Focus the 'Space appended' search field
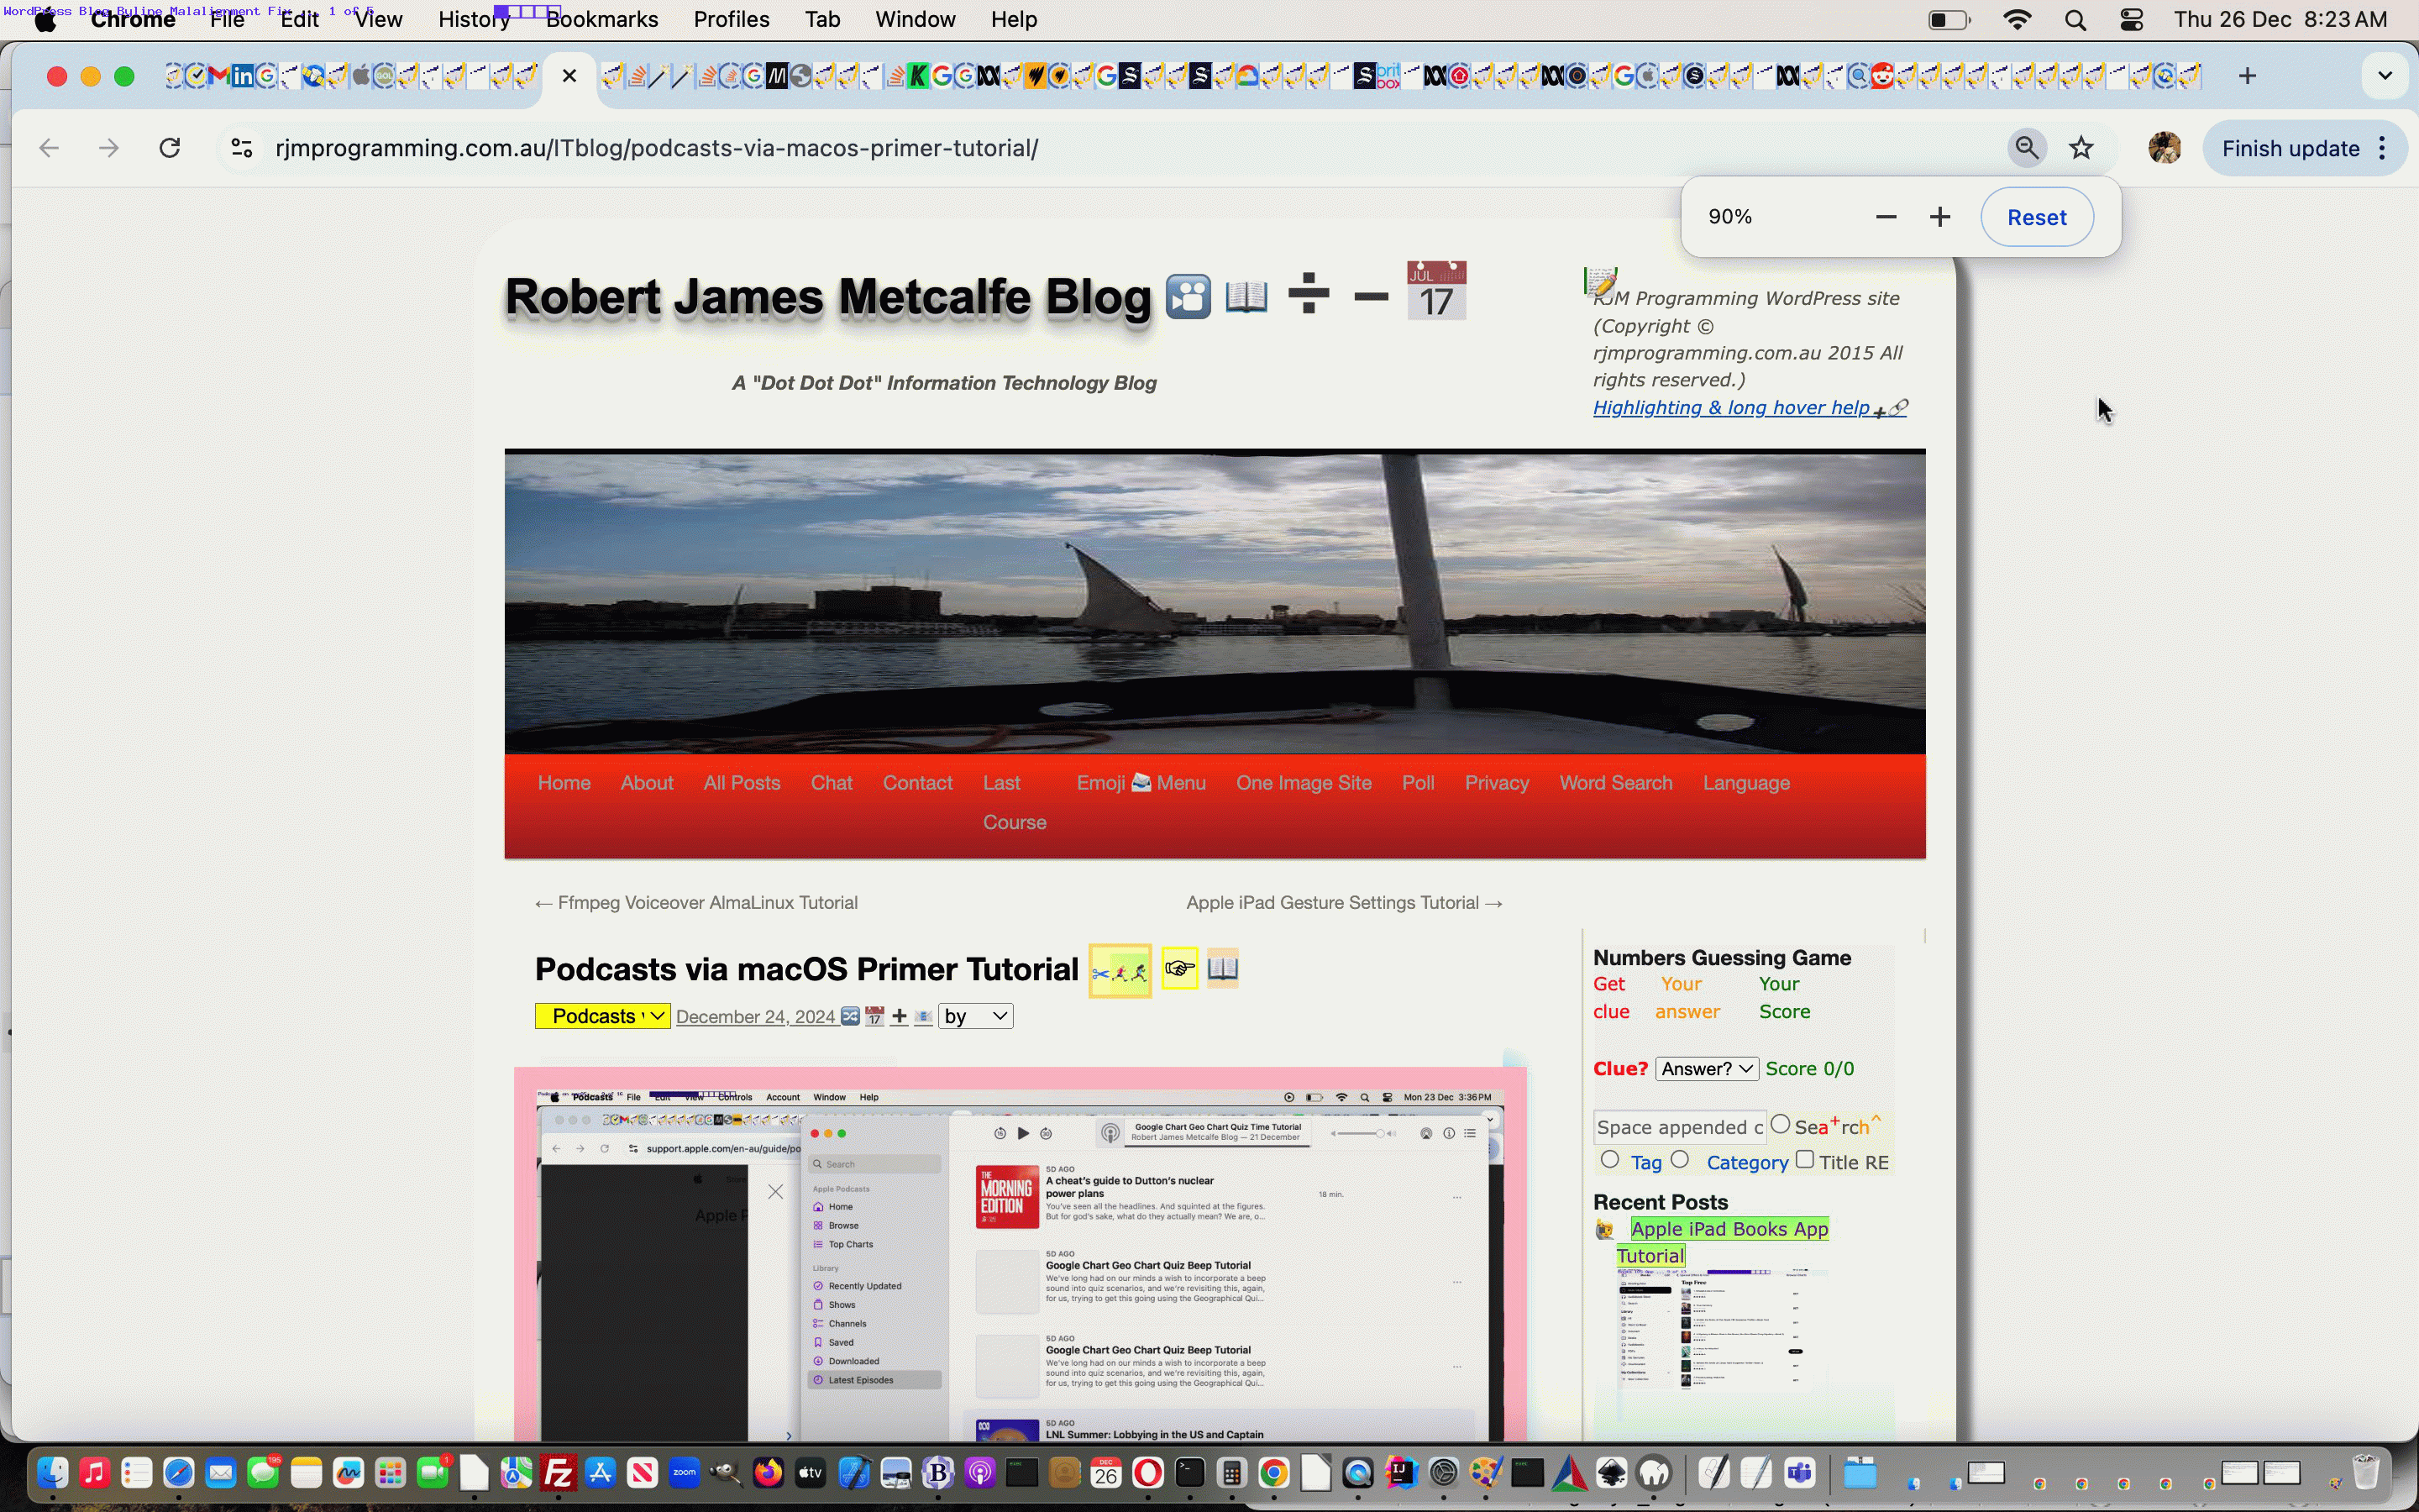The image size is (2419, 1512). coord(1679,1127)
